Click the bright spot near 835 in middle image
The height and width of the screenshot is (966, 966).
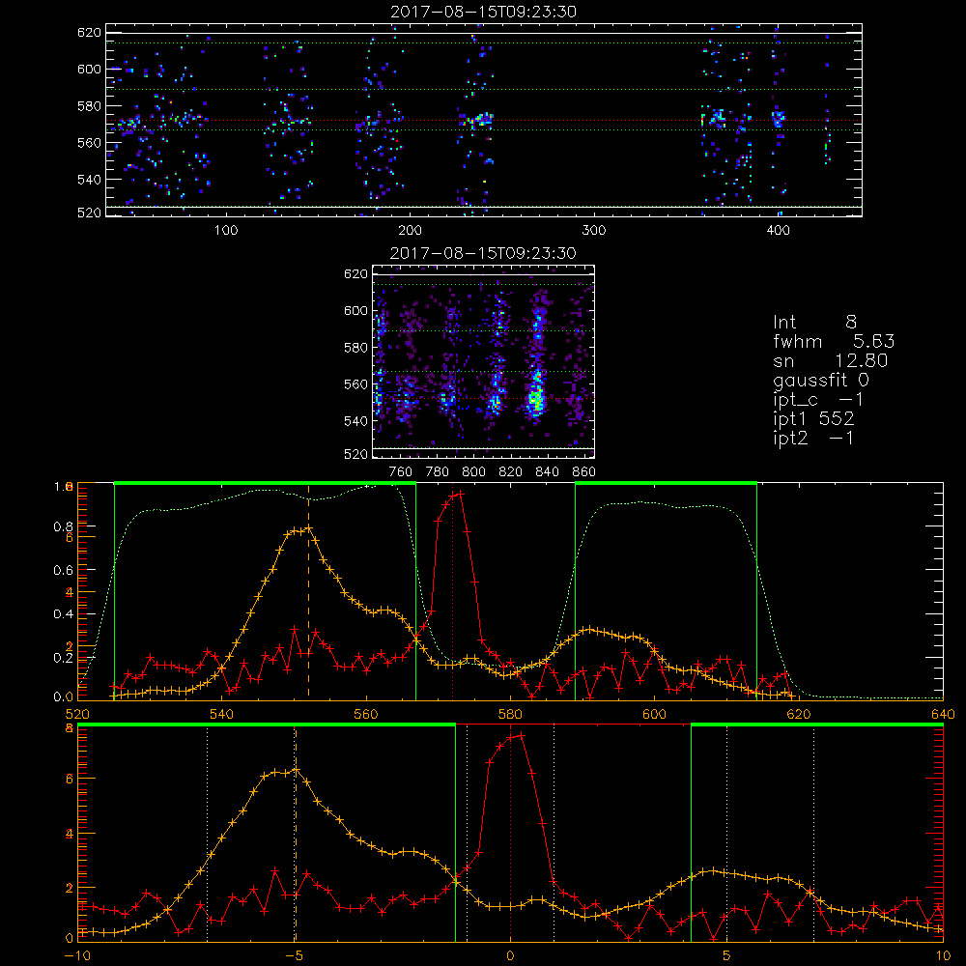[x=536, y=399]
